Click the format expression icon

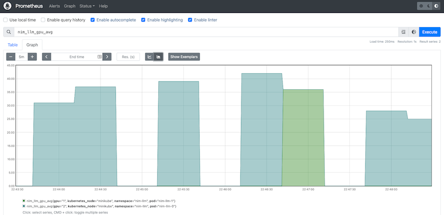[x=403, y=32]
